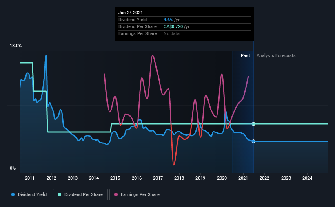The height and width of the screenshot is (207, 335).
Task: Click the Earnings Per Share tooltip row label
Action: (138, 33)
